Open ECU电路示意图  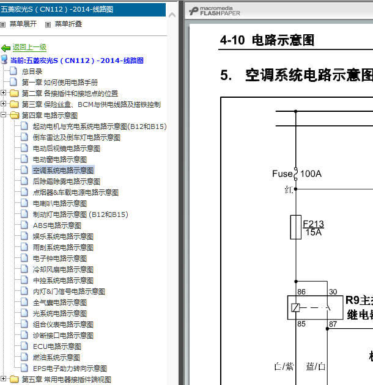[57, 346]
